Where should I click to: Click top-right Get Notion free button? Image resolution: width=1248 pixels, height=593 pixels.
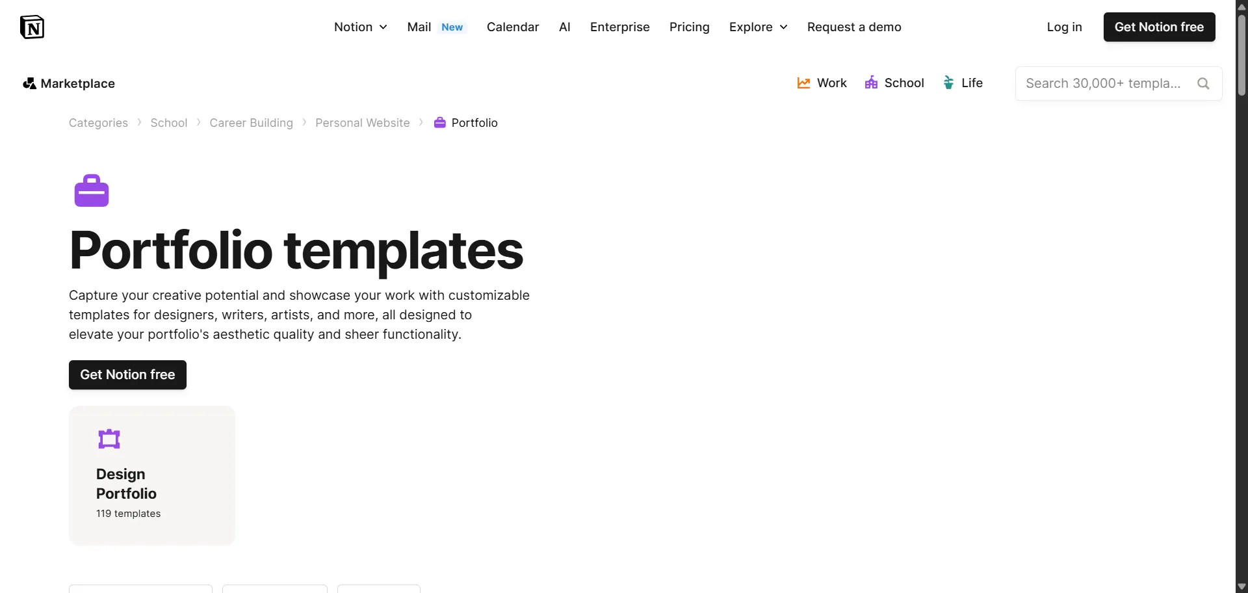point(1159,27)
